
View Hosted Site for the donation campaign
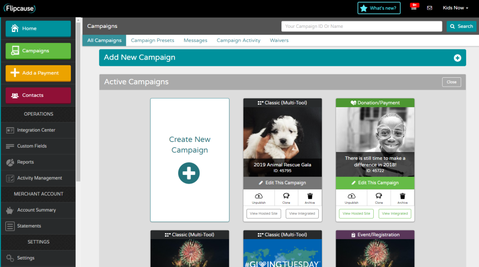click(x=356, y=214)
